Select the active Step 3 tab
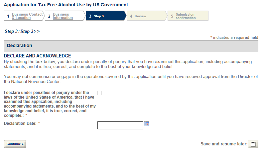This screenshot has width=263, height=156. point(99,16)
